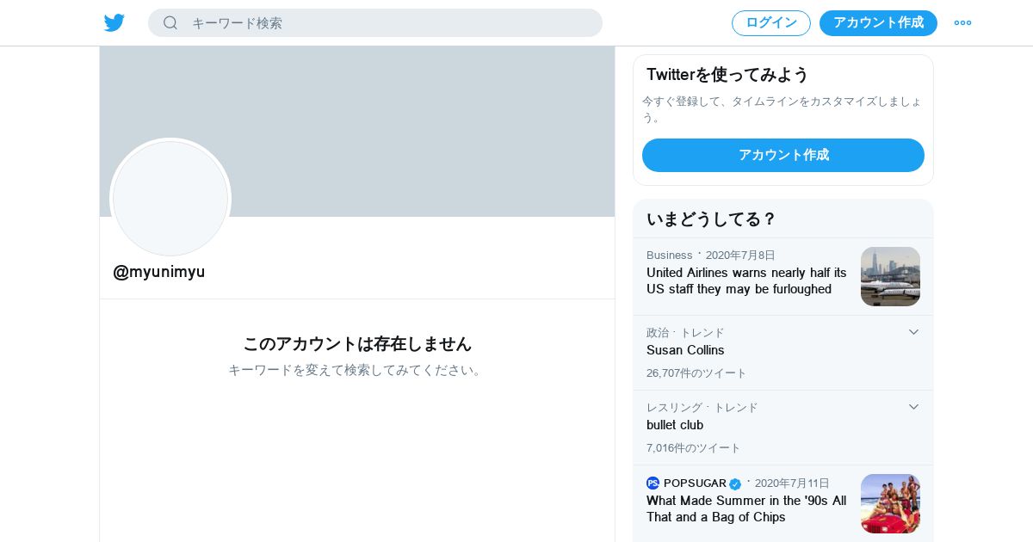Open the United Airlines furlough headline

pos(746,280)
